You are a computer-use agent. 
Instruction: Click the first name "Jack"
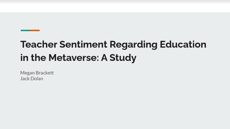pyautogui.click(x=24, y=78)
